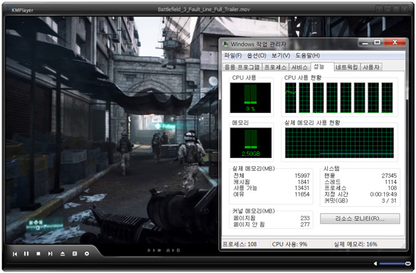The height and width of the screenshot is (273, 416).
Task: Open the 파일(F) menu
Action: pyautogui.click(x=233, y=55)
